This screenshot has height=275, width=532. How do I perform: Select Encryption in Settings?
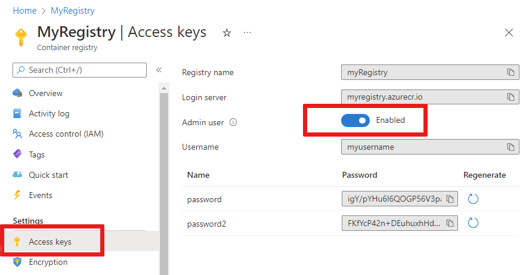click(48, 262)
